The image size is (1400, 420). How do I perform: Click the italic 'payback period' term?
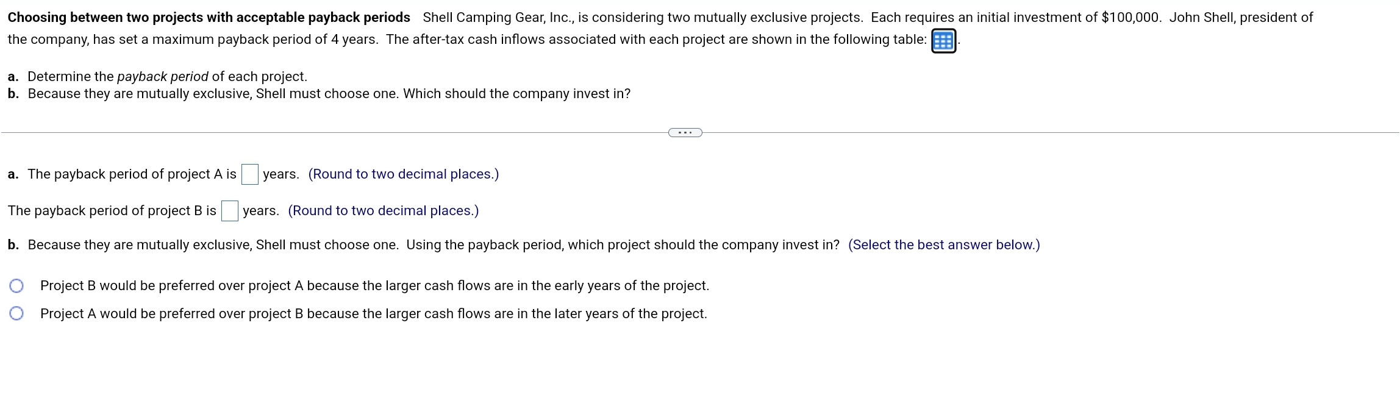162,77
